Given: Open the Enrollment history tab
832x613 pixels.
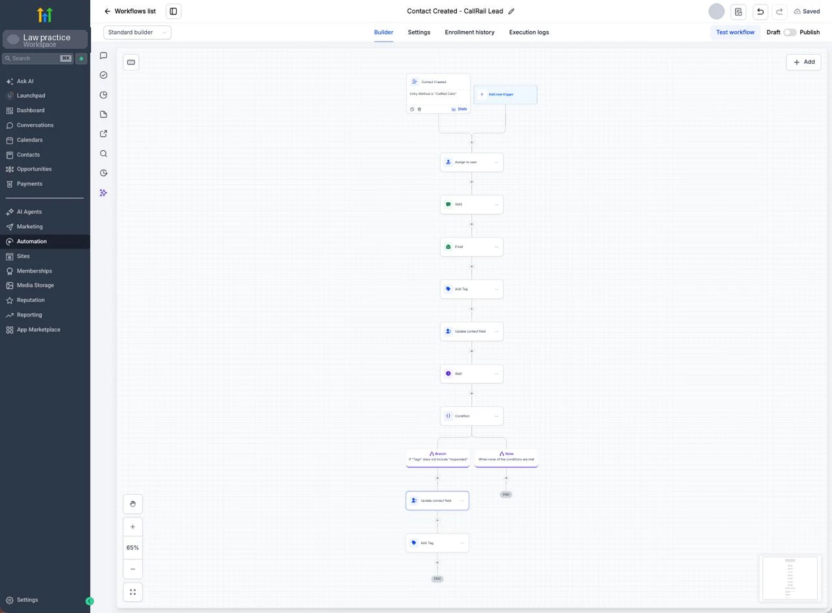Looking at the screenshot, I should (469, 32).
